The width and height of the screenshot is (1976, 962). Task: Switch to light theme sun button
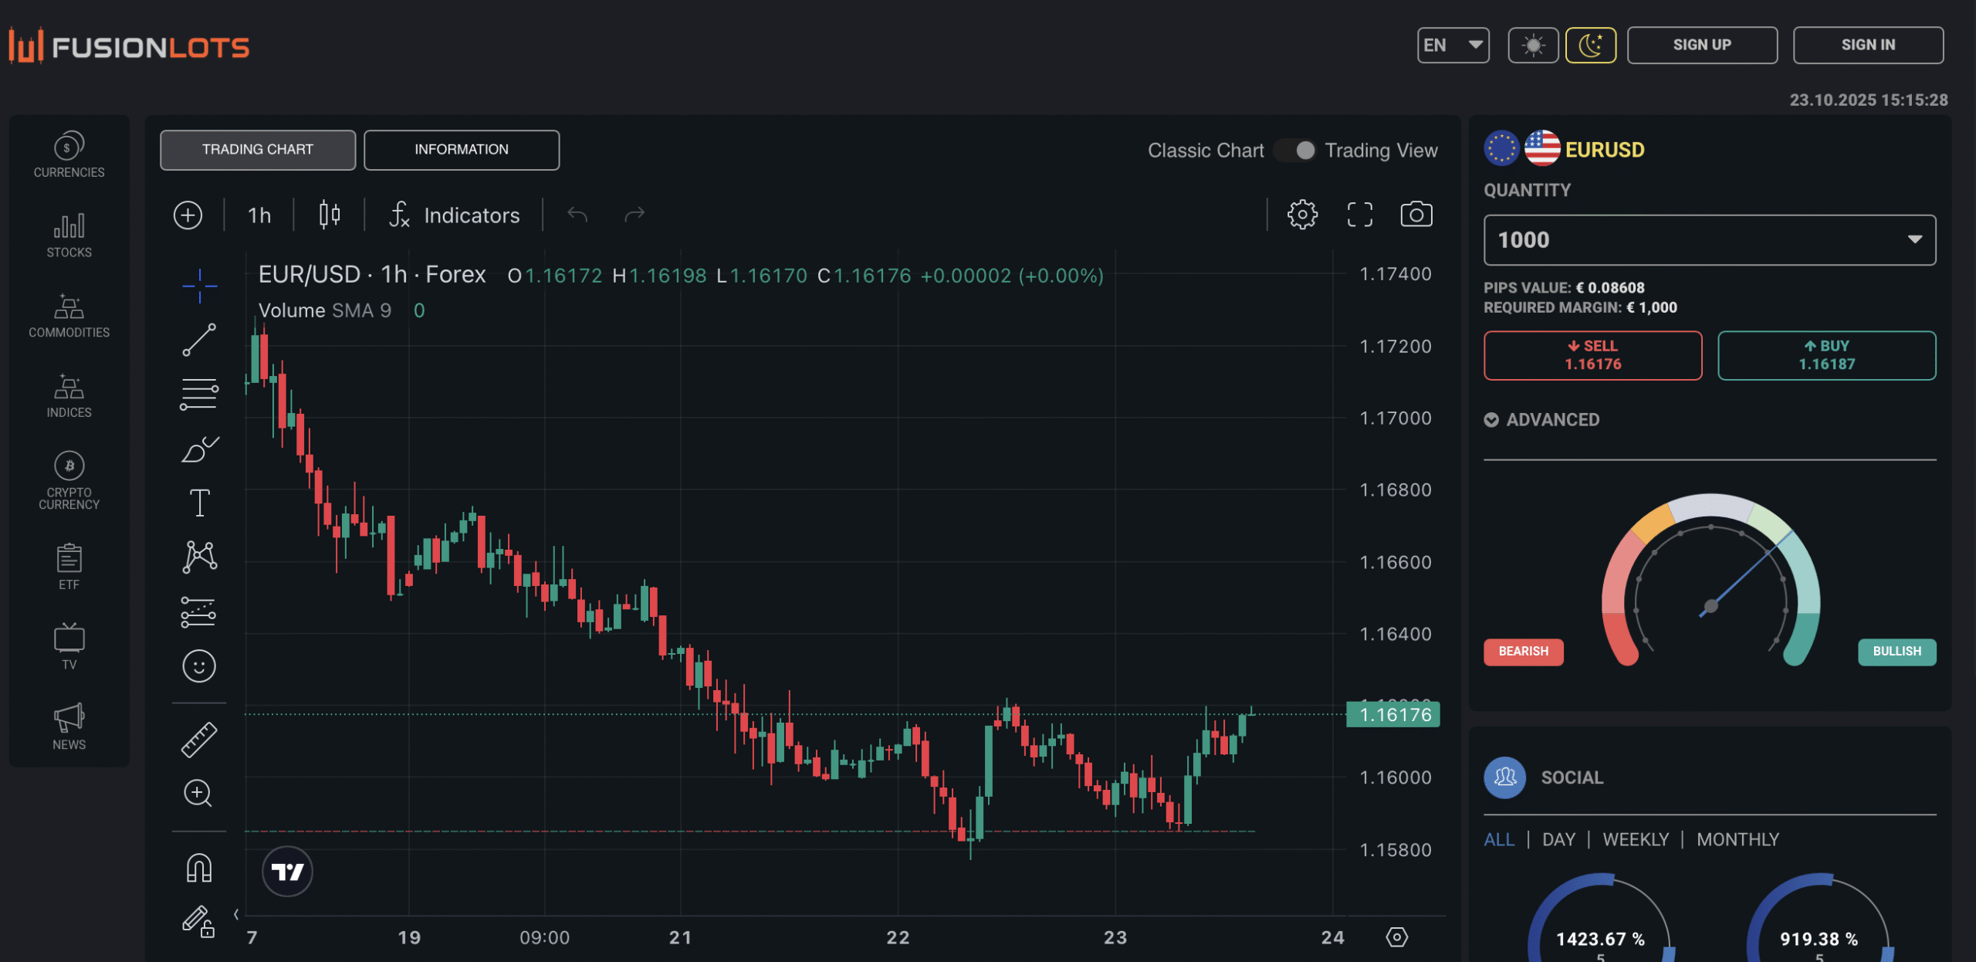(1533, 45)
